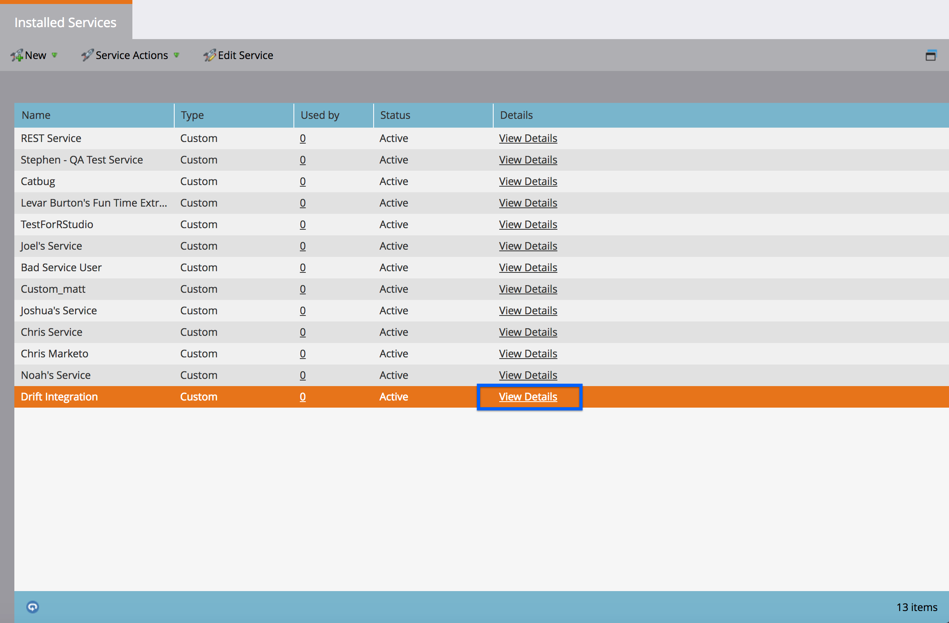Open View Details for REST Service
The width and height of the screenshot is (949, 623).
[528, 138]
